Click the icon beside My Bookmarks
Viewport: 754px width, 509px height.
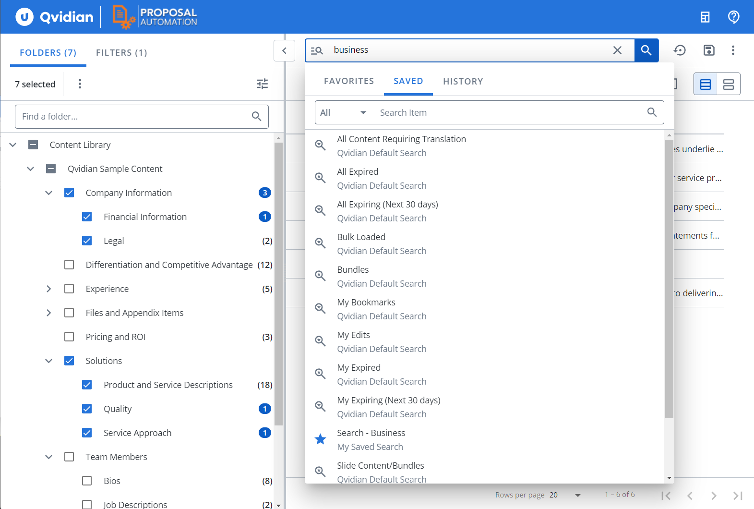pyautogui.click(x=320, y=308)
